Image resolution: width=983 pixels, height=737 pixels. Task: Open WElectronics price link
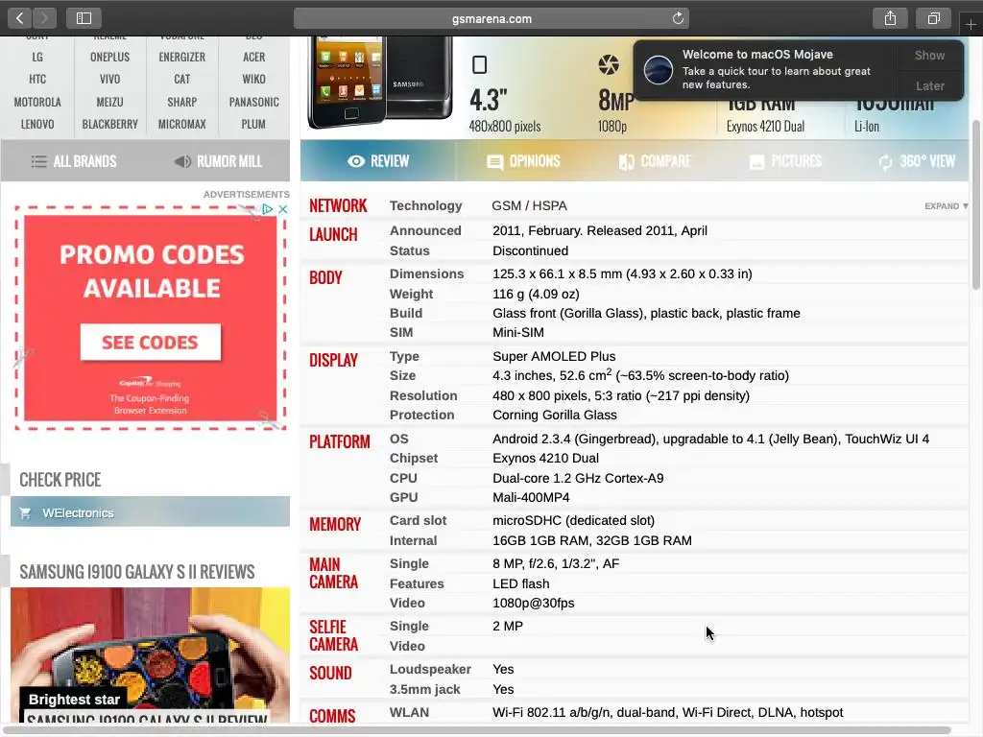point(151,512)
